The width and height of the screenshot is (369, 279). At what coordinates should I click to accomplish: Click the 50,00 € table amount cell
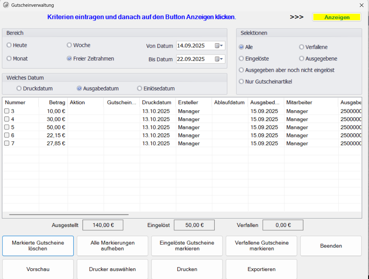(x=53, y=127)
